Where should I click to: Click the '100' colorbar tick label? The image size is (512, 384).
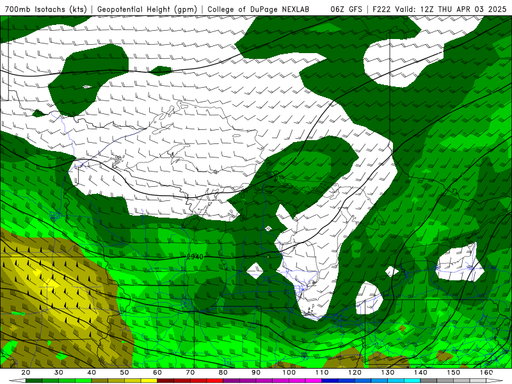(289, 372)
